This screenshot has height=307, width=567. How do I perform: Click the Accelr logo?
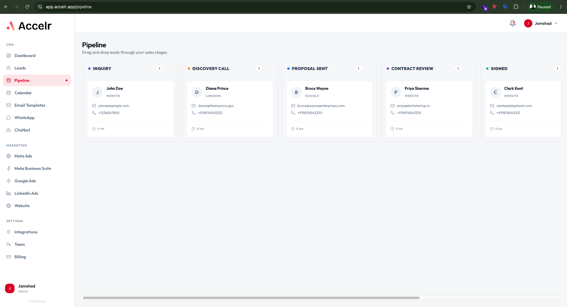point(29,26)
